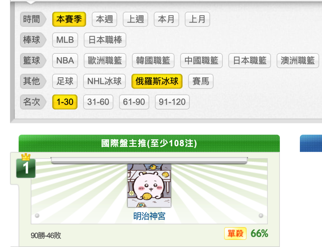Pick the NBA basketball filter
The width and height of the screenshot is (322, 247).
click(65, 61)
